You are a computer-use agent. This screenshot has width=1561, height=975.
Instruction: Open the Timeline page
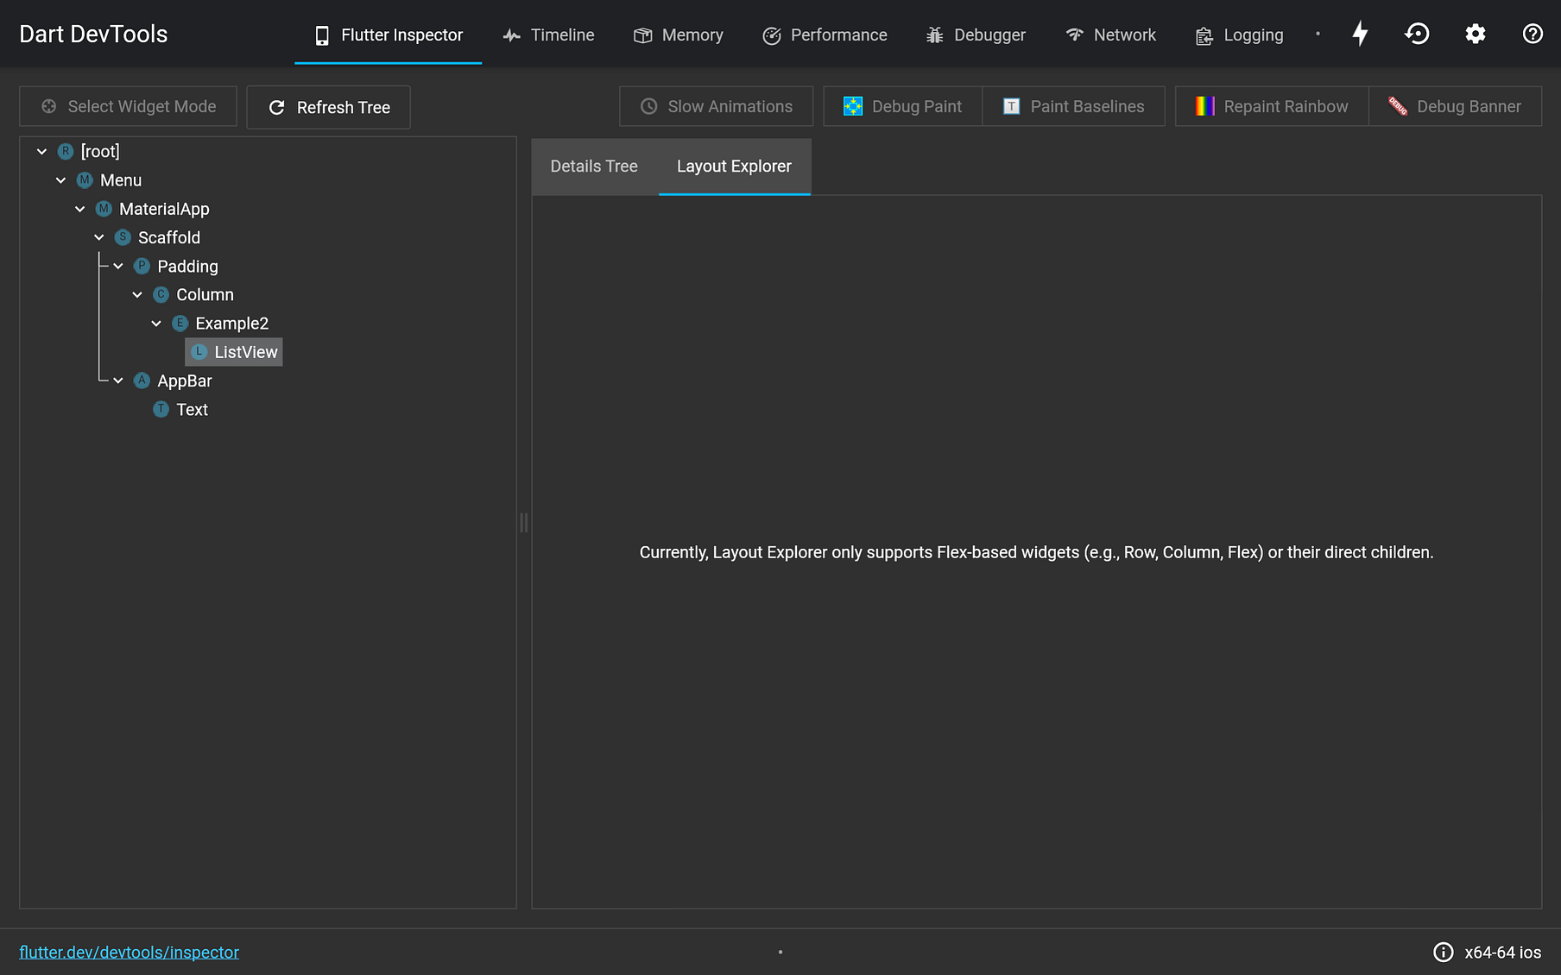pyautogui.click(x=548, y=35)
